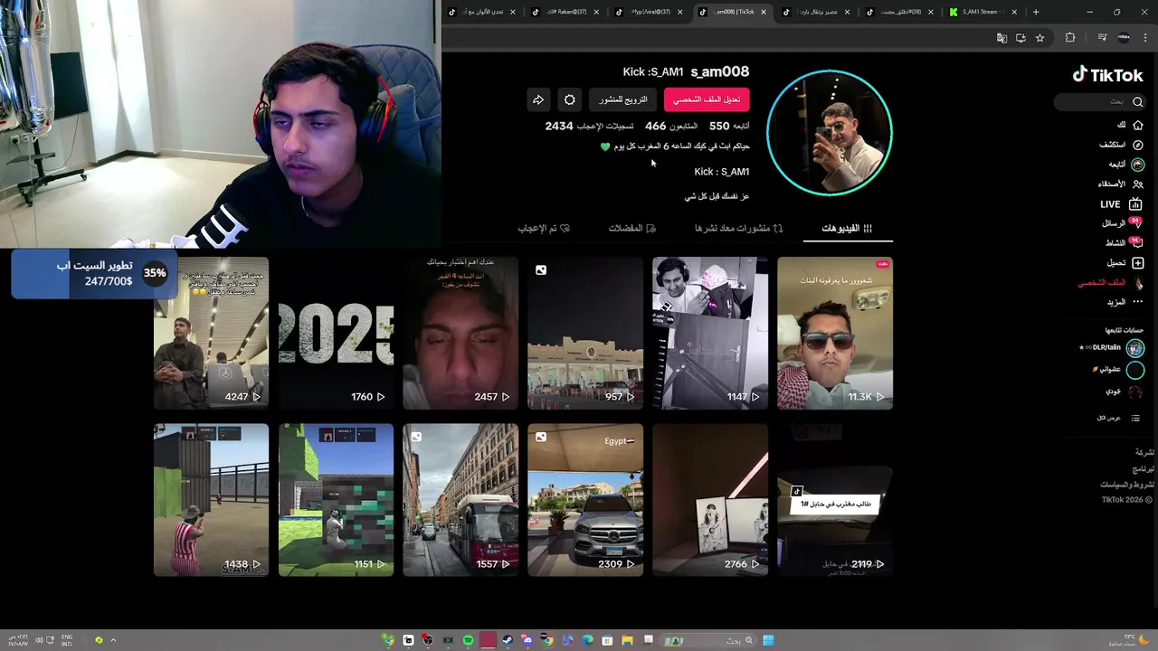The height and width of the screenshot is (651, 1158).
Task: Click the 2434 likes count
Action: 589,127
